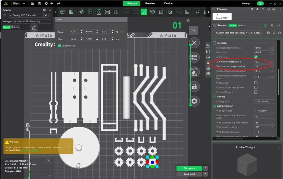Open the Wall generator Arachne dropdown

(264, 111)
